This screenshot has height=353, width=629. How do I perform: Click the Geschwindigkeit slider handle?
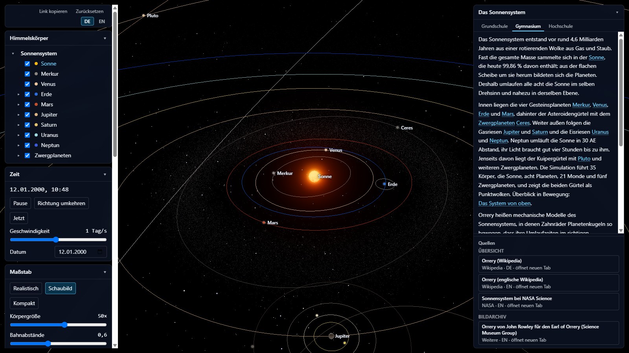(x=56, y=240)
